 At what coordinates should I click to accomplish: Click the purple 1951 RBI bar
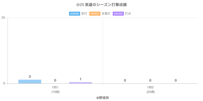(80, 83)
